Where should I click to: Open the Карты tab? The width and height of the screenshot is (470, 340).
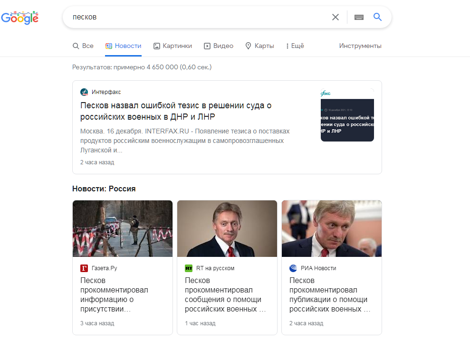click(259, 46)
